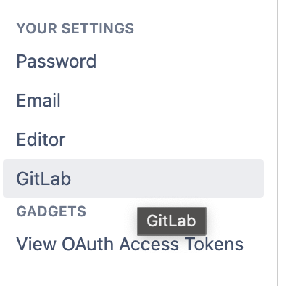
Task: Select Editor in Your Settings
Action: point(41,139)
